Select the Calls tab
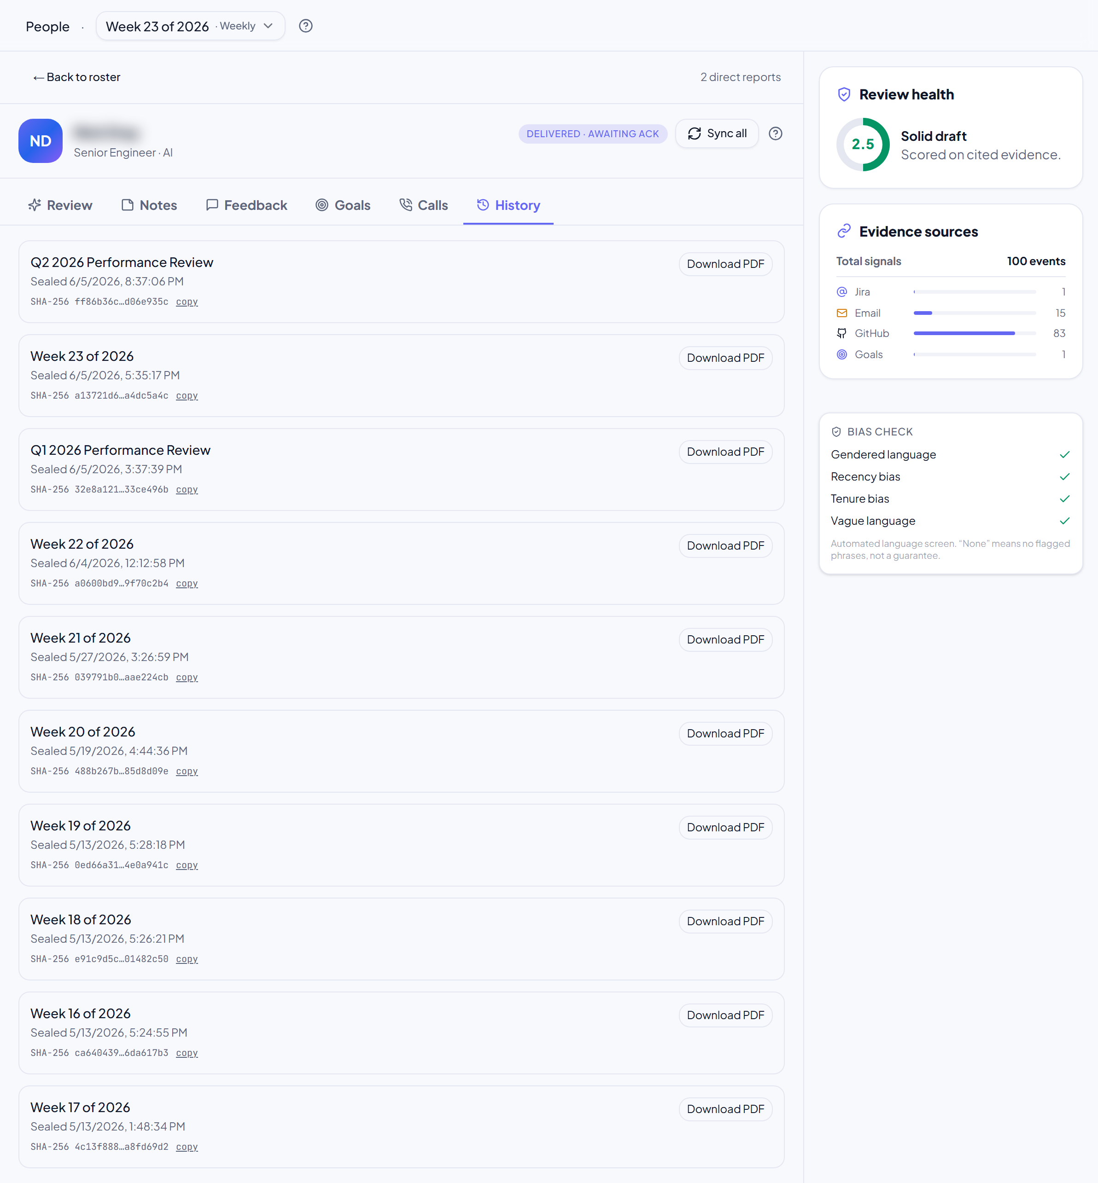 (424, 205)
